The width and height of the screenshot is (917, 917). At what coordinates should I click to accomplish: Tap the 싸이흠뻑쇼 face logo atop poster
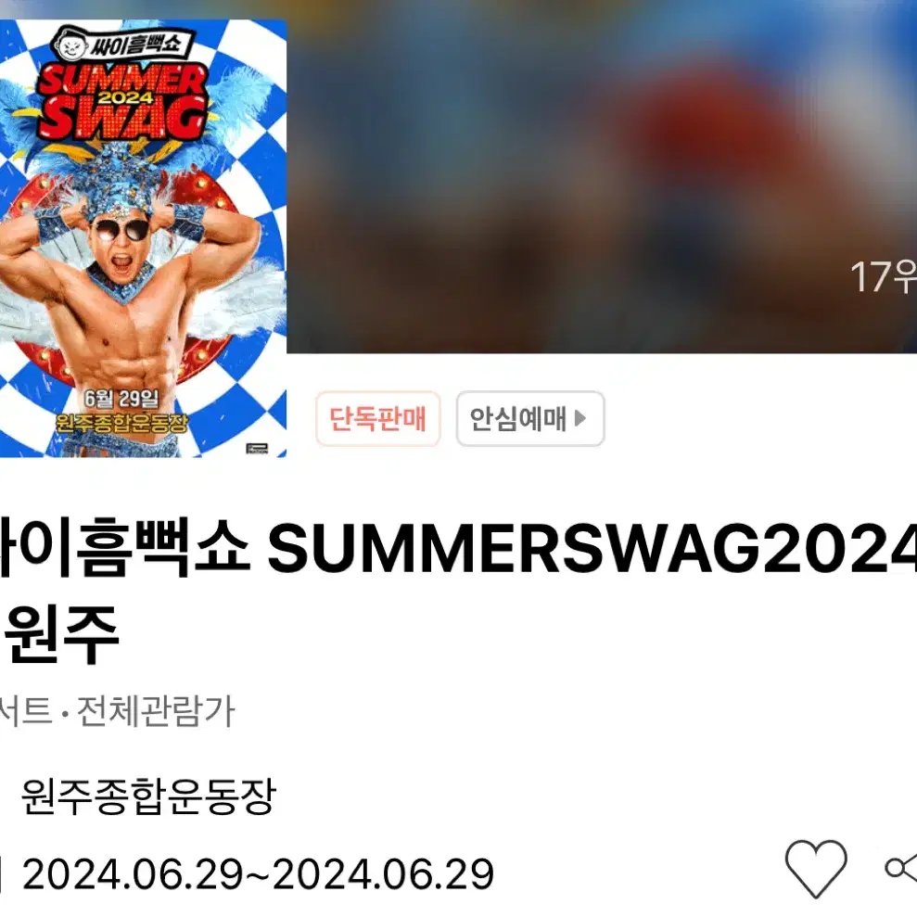(122, 44)
